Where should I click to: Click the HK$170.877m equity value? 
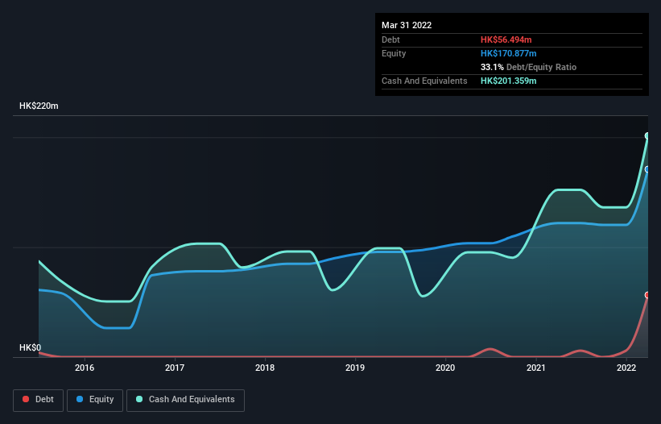pyautogui.click(x=508, y=53)
